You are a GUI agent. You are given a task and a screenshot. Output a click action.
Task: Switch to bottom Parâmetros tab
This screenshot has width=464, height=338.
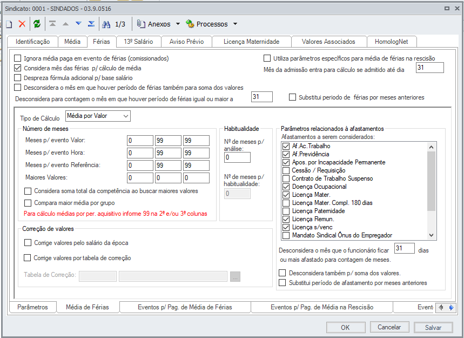click(x=32, y=307)
